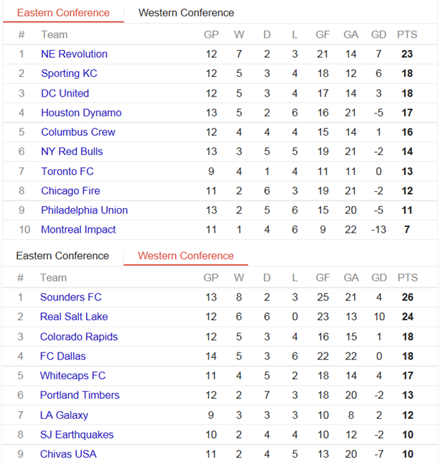Open DC United team page
Screen dimensions: 440x466
[x=65, y=93]
